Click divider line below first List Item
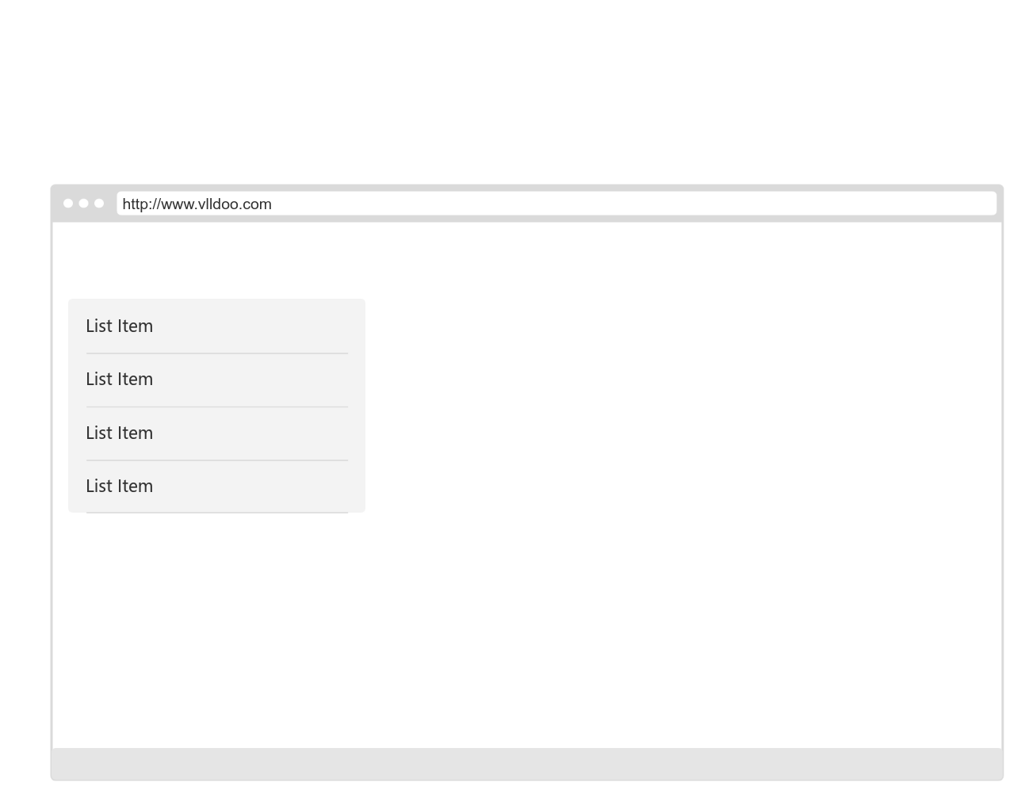The image size is (1032, 809). coord(216,353)
